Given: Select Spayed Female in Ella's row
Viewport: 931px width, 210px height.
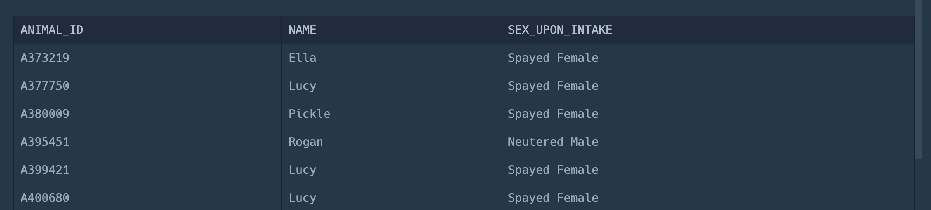Looking at the screenshot, I should [x=708, y=58].
